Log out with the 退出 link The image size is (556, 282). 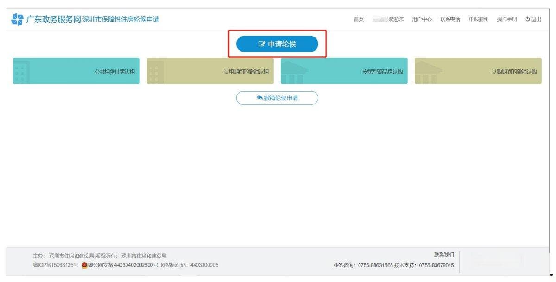tap(533, 19)
